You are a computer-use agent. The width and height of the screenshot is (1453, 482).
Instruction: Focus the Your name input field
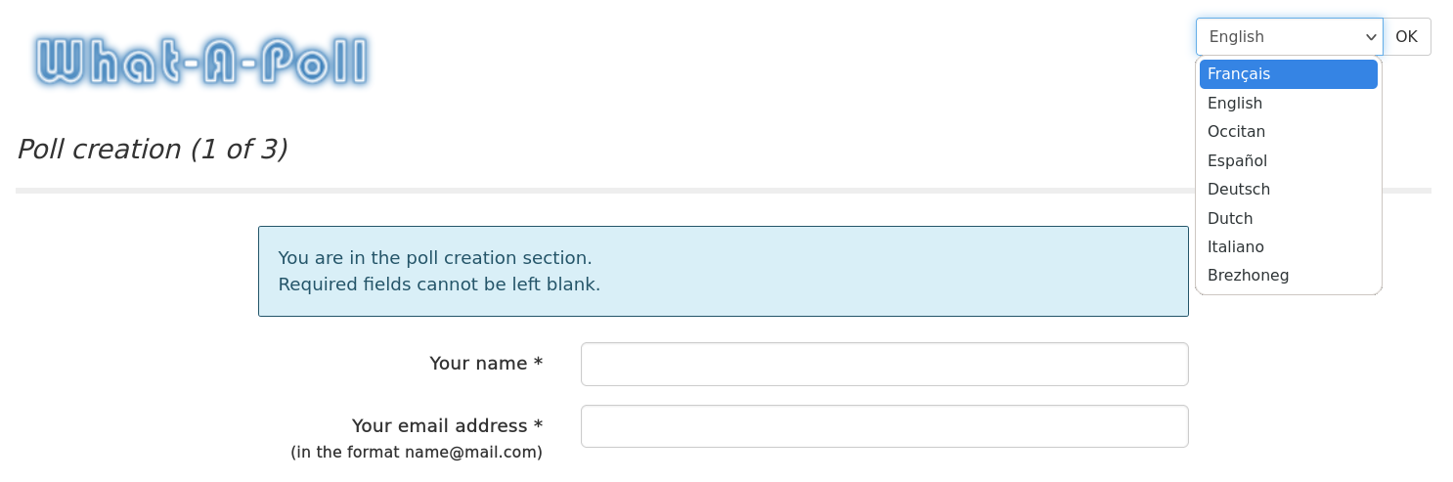point(885,364)
